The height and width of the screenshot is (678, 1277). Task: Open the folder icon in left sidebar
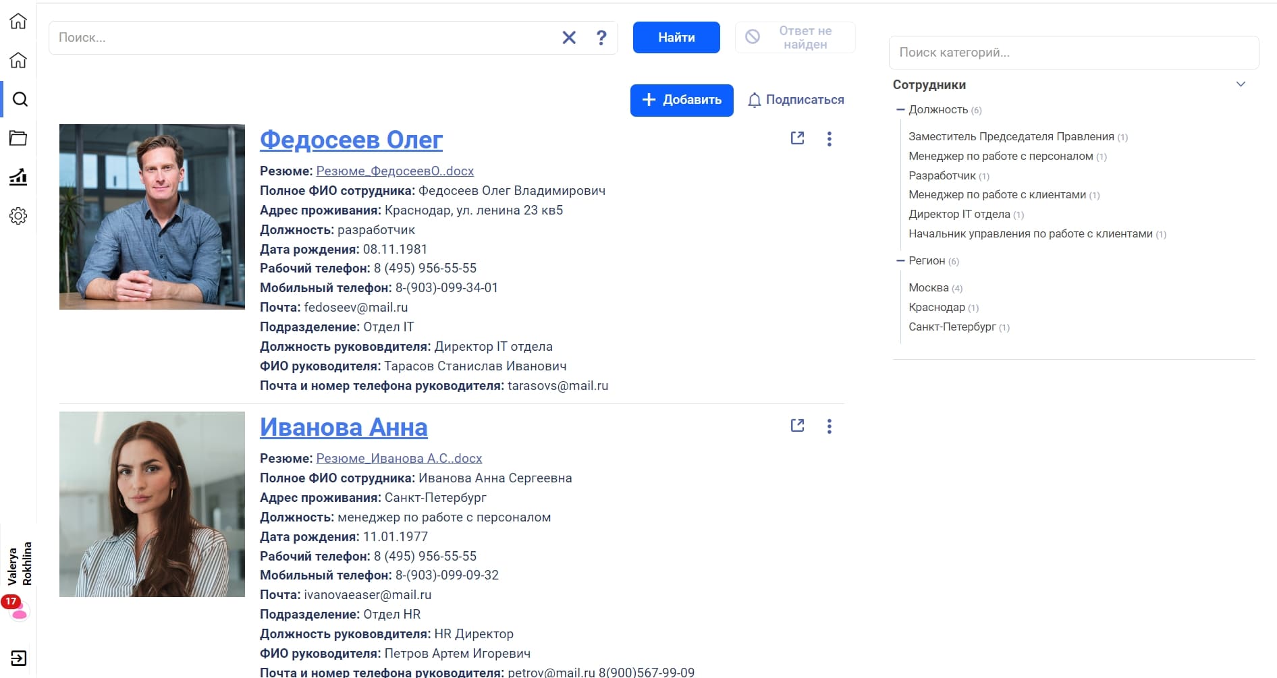pos(18,138)
